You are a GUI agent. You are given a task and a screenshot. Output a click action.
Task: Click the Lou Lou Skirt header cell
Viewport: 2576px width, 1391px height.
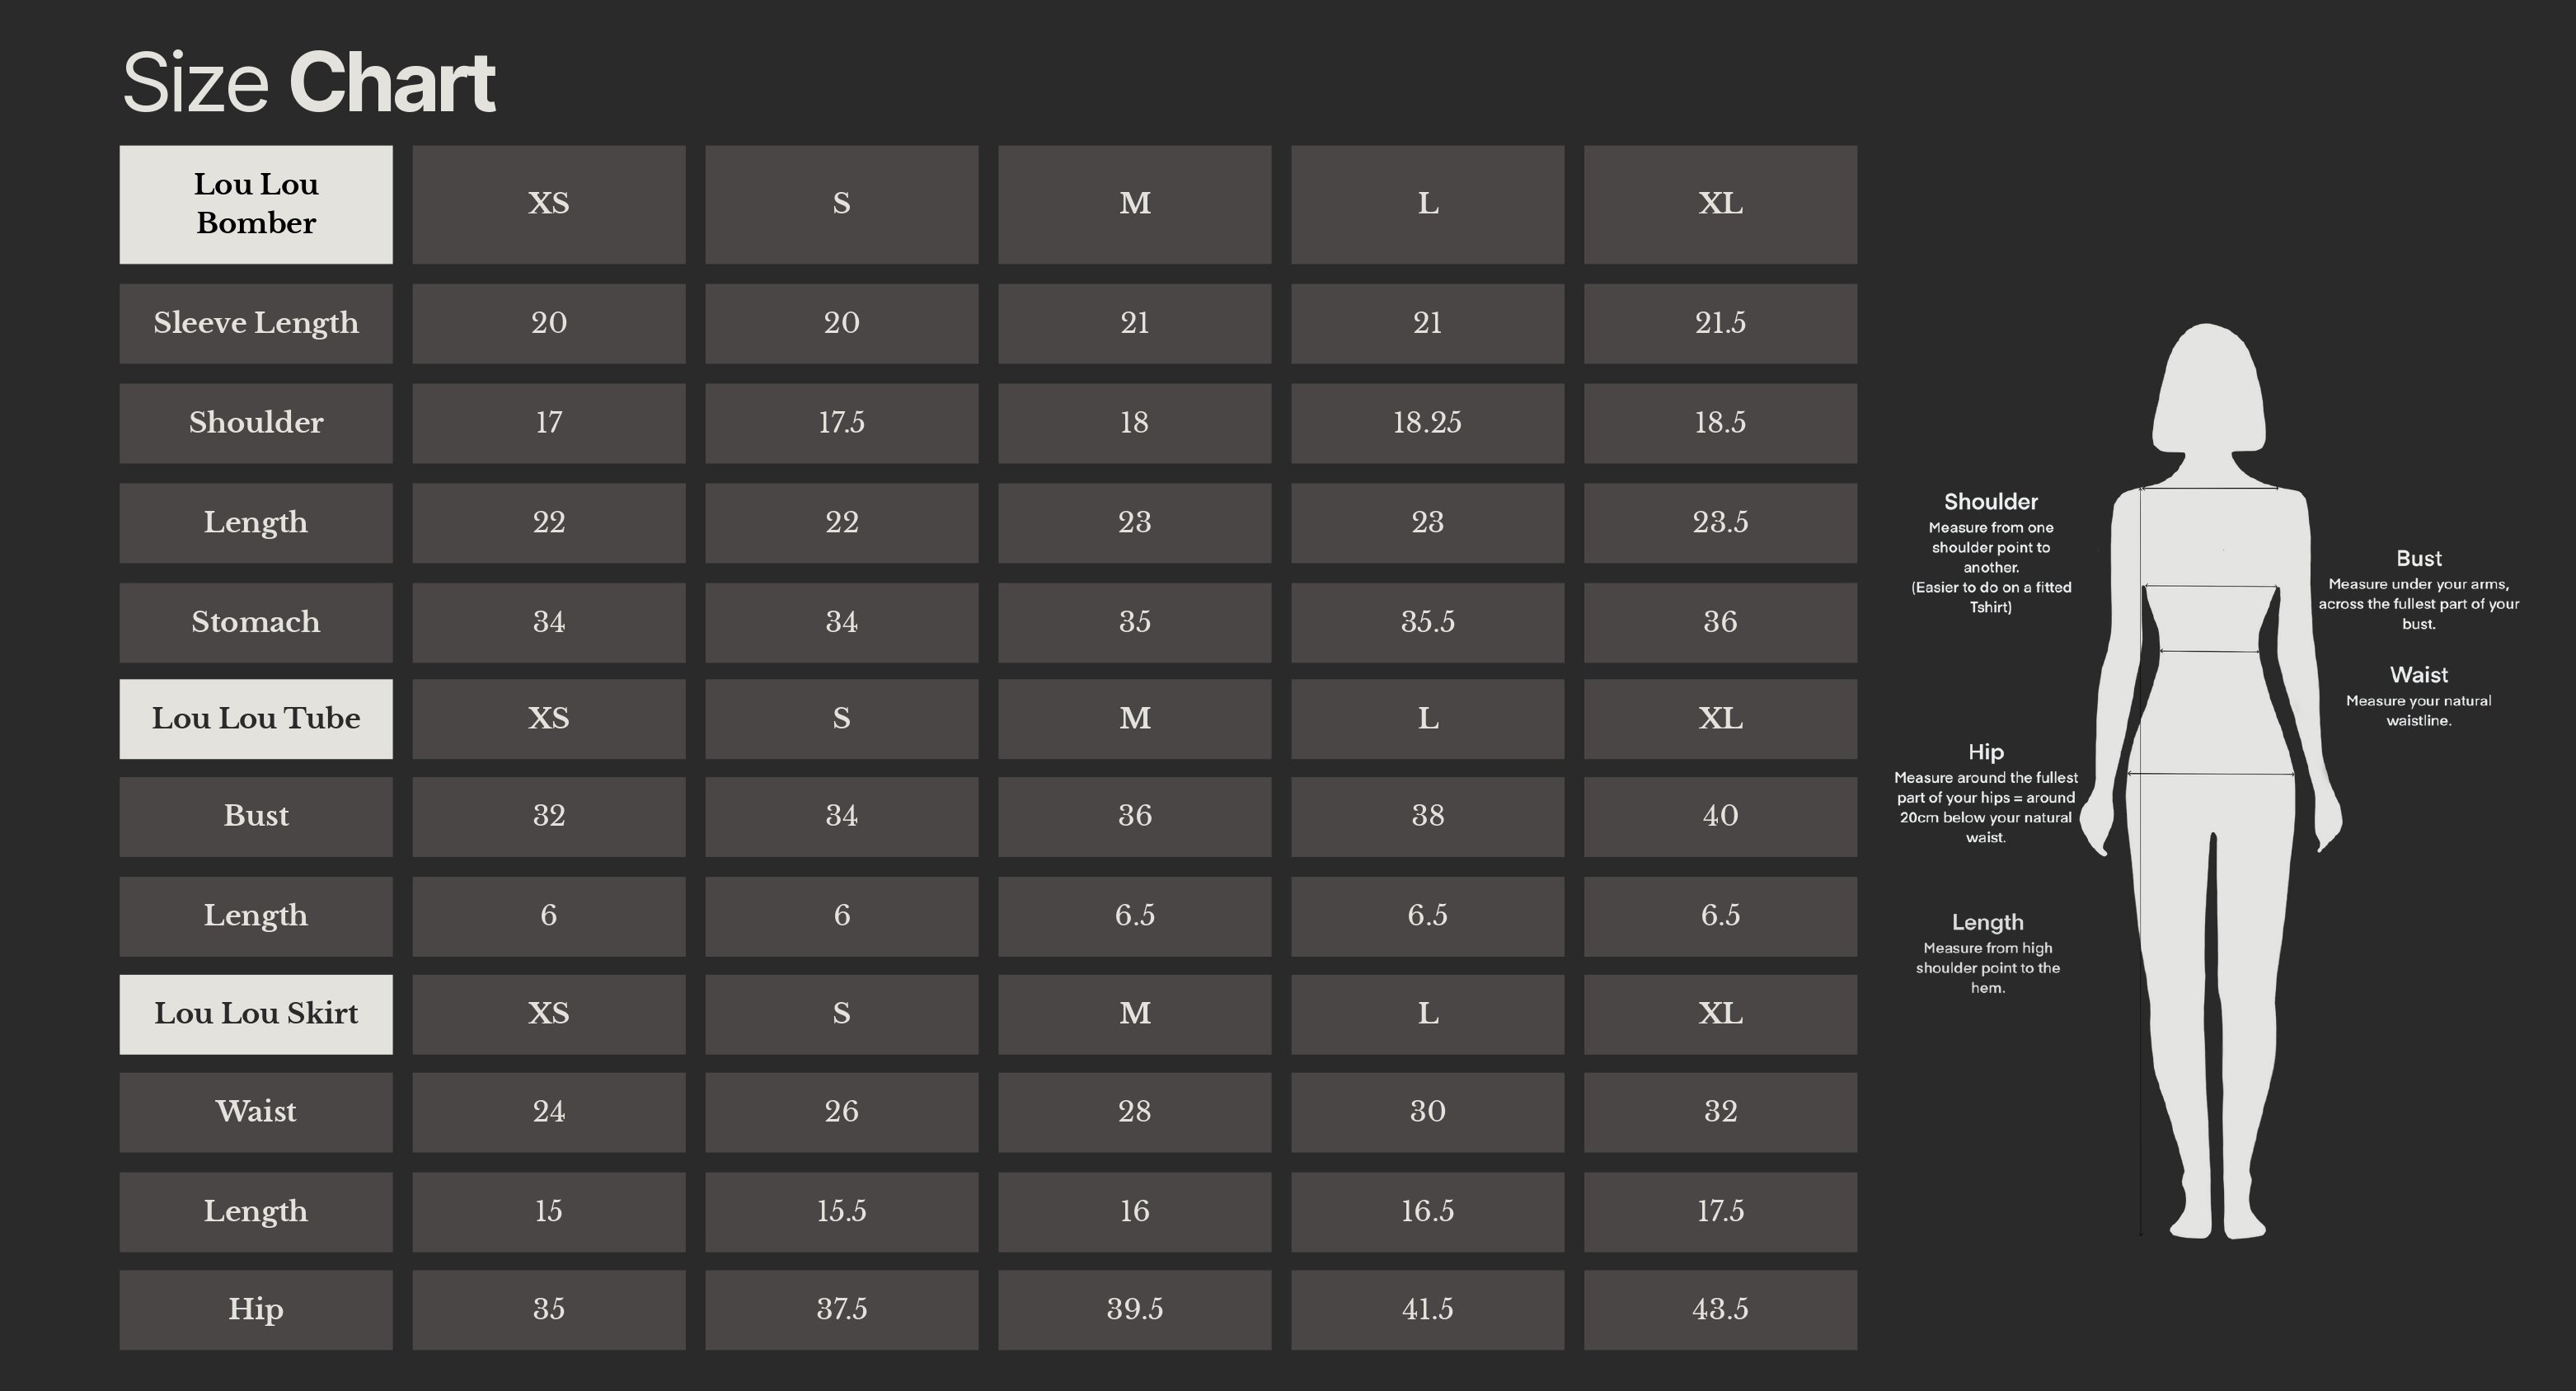tap(256, 1013)
